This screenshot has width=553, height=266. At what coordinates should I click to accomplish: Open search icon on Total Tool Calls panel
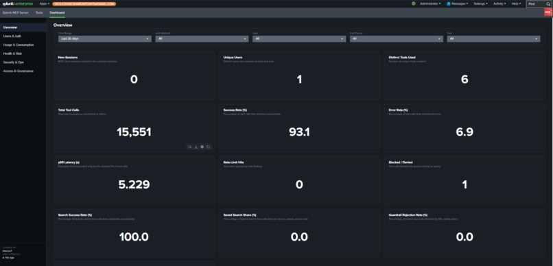pos(190,147)
